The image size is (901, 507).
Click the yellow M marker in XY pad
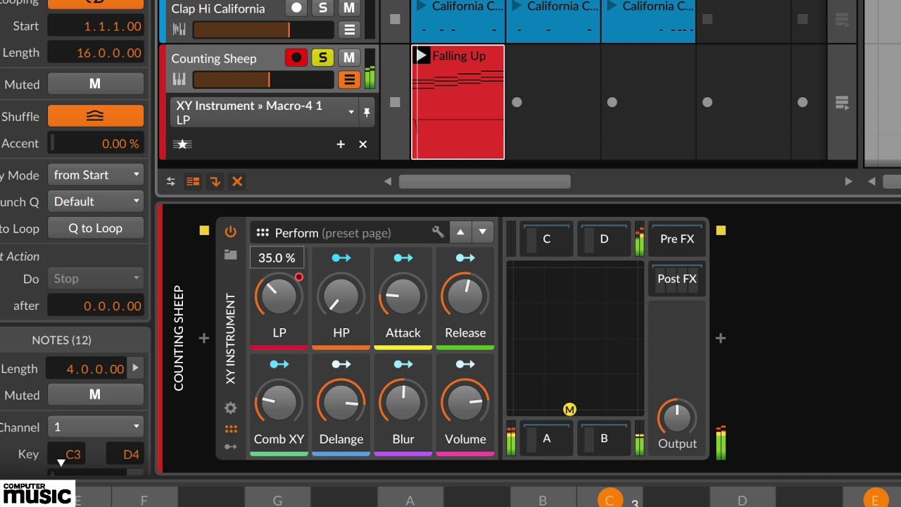tap(569, 409)
